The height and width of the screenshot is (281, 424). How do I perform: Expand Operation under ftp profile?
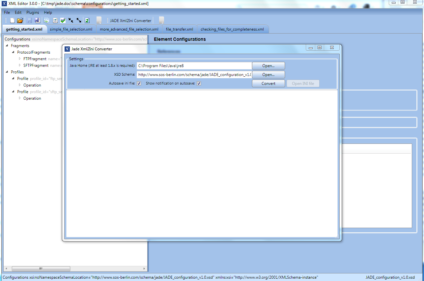pyautogui.click(x=20, y=85)
